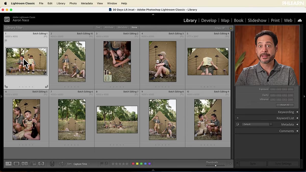The height and width of the screenshot is (172, 306).
Task: Open the Metadata menu in menu bar
Action: [x=87, y=3]
